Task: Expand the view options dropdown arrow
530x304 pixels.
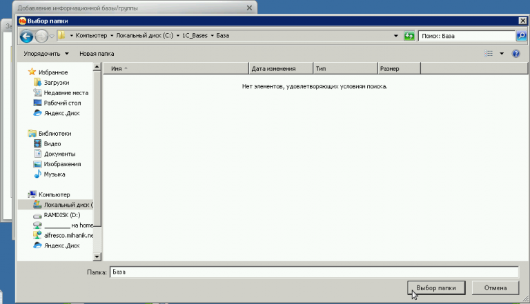Action: tap(502, 53)
